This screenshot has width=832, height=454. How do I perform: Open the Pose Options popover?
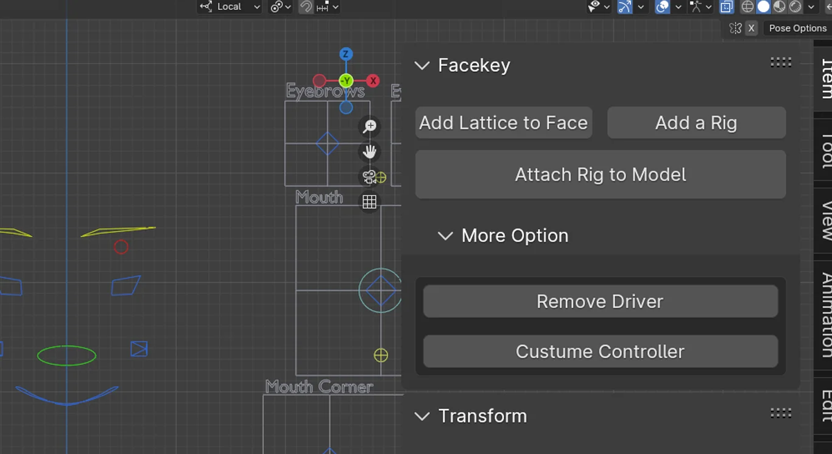[x=797, y=28]
